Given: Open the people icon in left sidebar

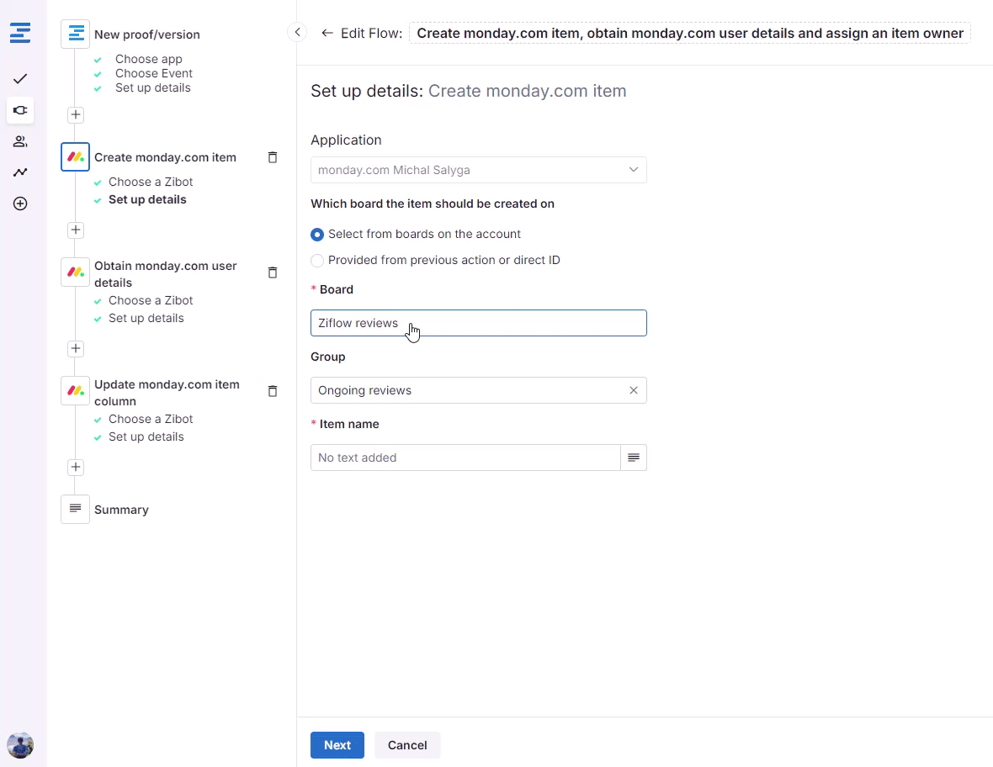Looking at the screenshot, I should (x=20, y=141).
